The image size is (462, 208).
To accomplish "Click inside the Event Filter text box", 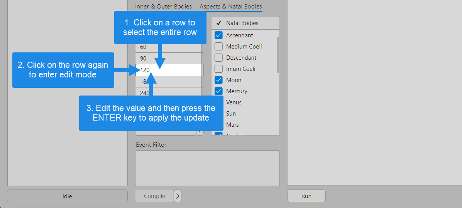I will pos(207,168).
